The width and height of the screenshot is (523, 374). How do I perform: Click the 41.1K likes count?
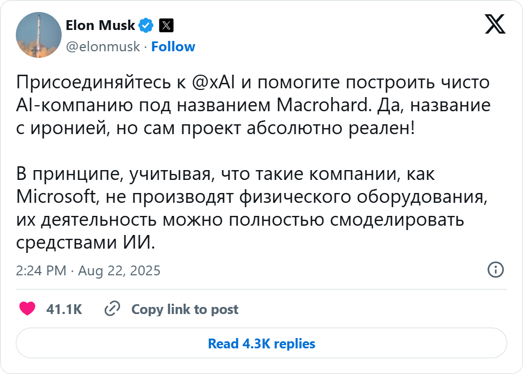pyautogui.click(x=64, y=310)
